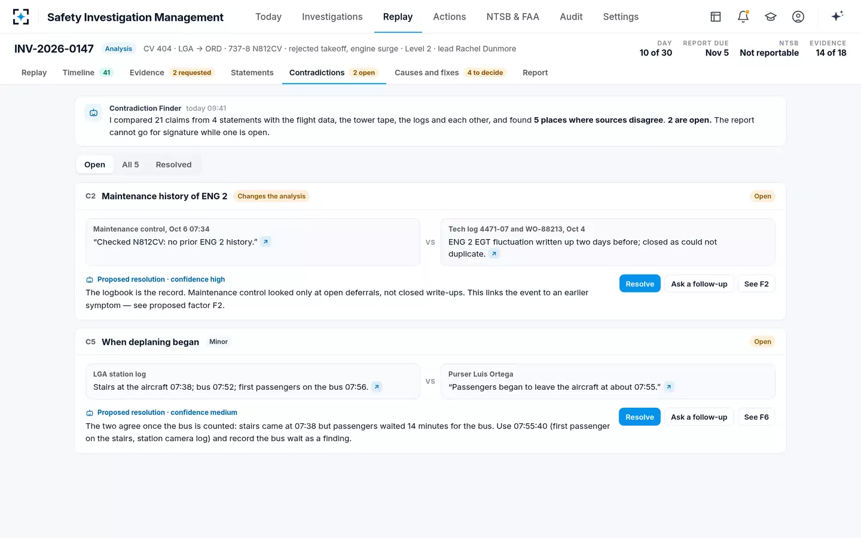Open the Evidence tab

(x=172, y=73)
